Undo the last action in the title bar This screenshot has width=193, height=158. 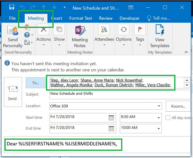click(23, 7)
